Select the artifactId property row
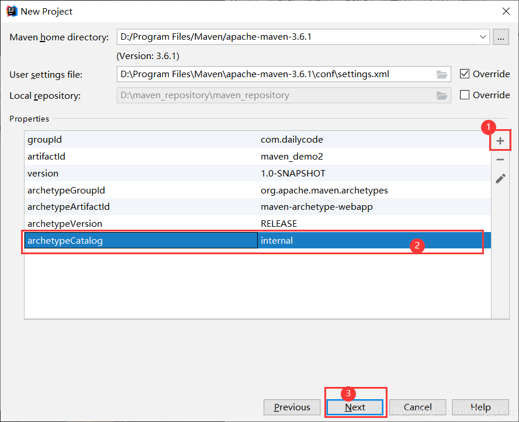Viewport: 519px width, 422px height. (258, 157)
